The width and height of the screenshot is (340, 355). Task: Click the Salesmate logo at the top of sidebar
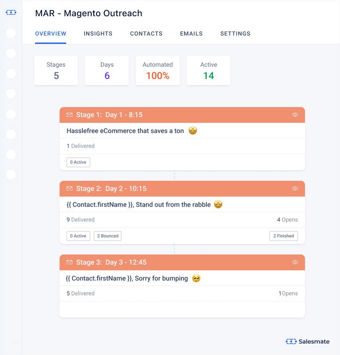pos(11,12)
